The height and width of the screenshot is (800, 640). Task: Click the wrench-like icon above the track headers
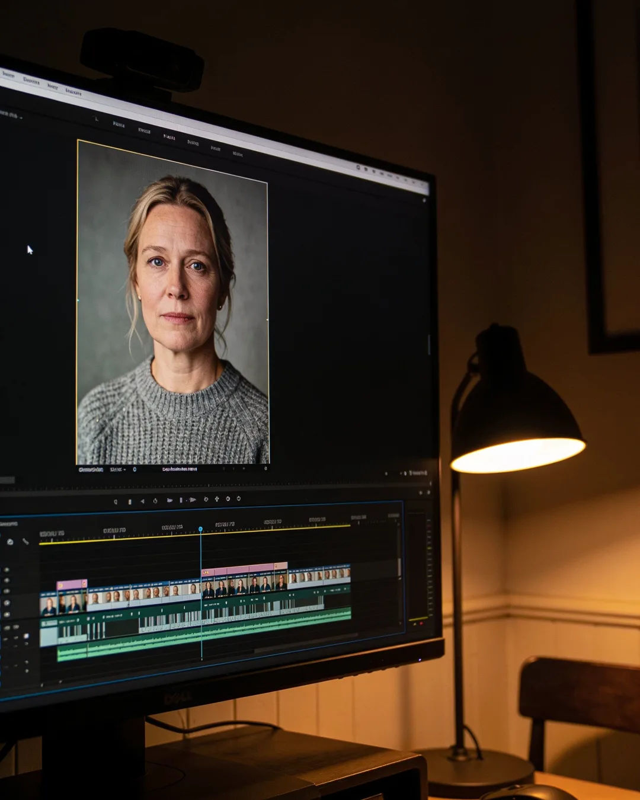point(25,542)
